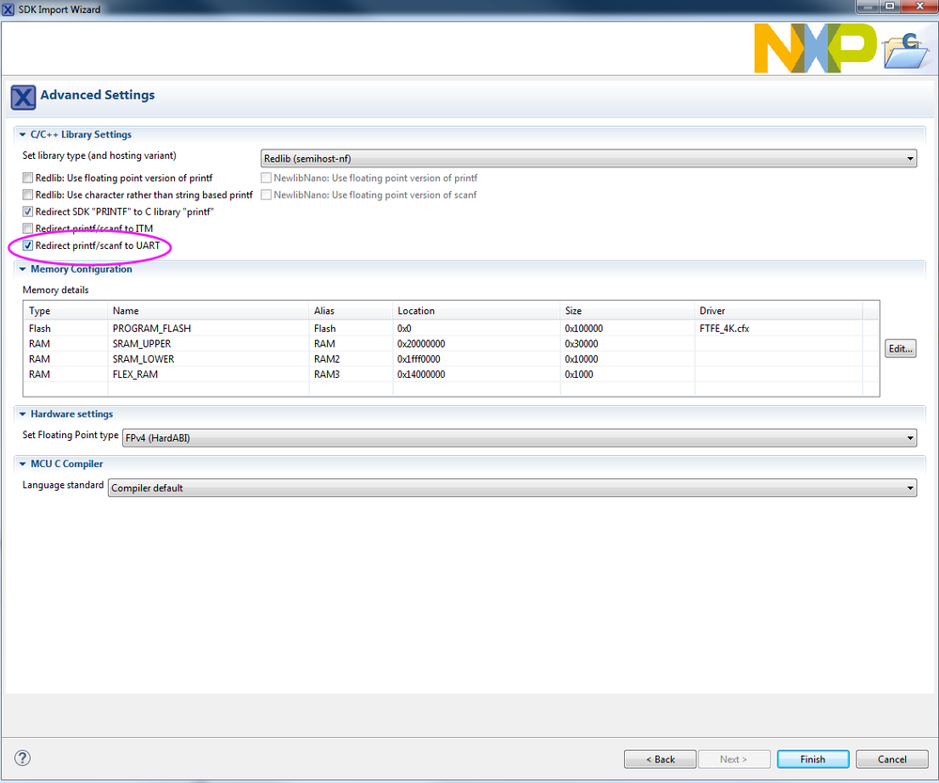Click the disabled Next button

(733, 760)
